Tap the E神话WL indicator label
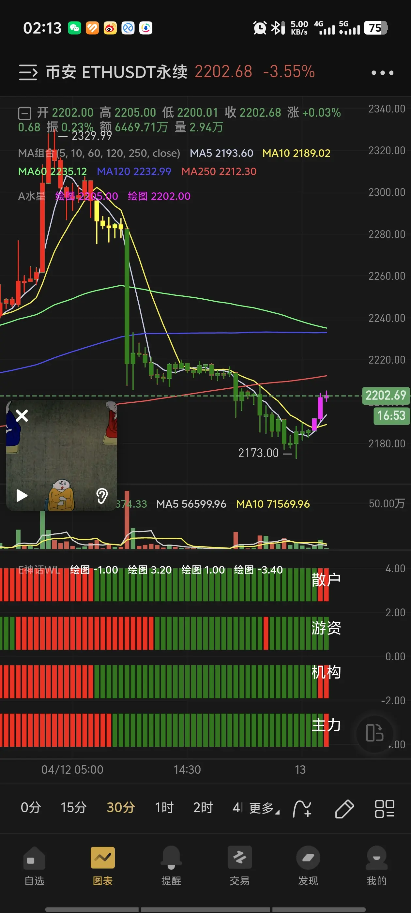Viewport: 411px width, 913px height. pos(39,570)
